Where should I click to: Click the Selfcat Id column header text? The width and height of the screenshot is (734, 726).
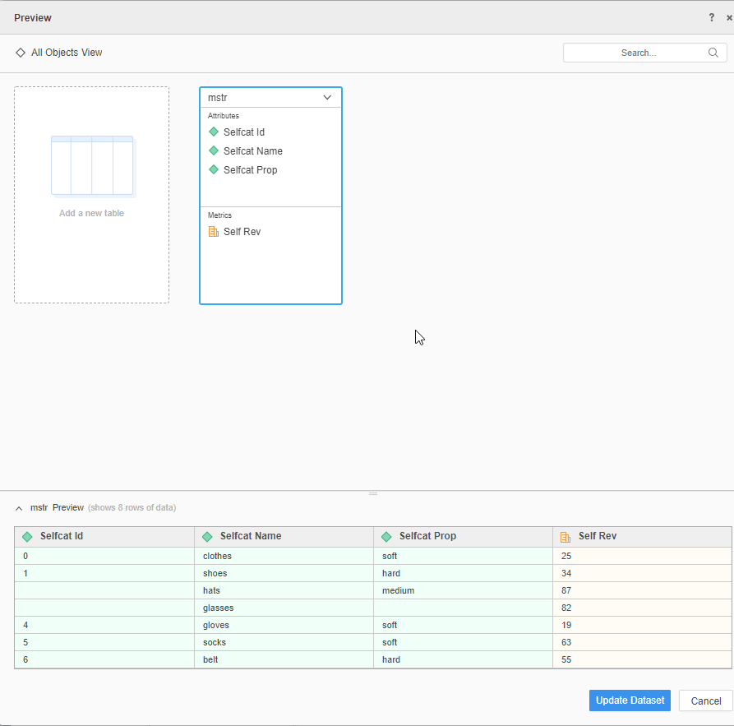[x=62, y=536]
